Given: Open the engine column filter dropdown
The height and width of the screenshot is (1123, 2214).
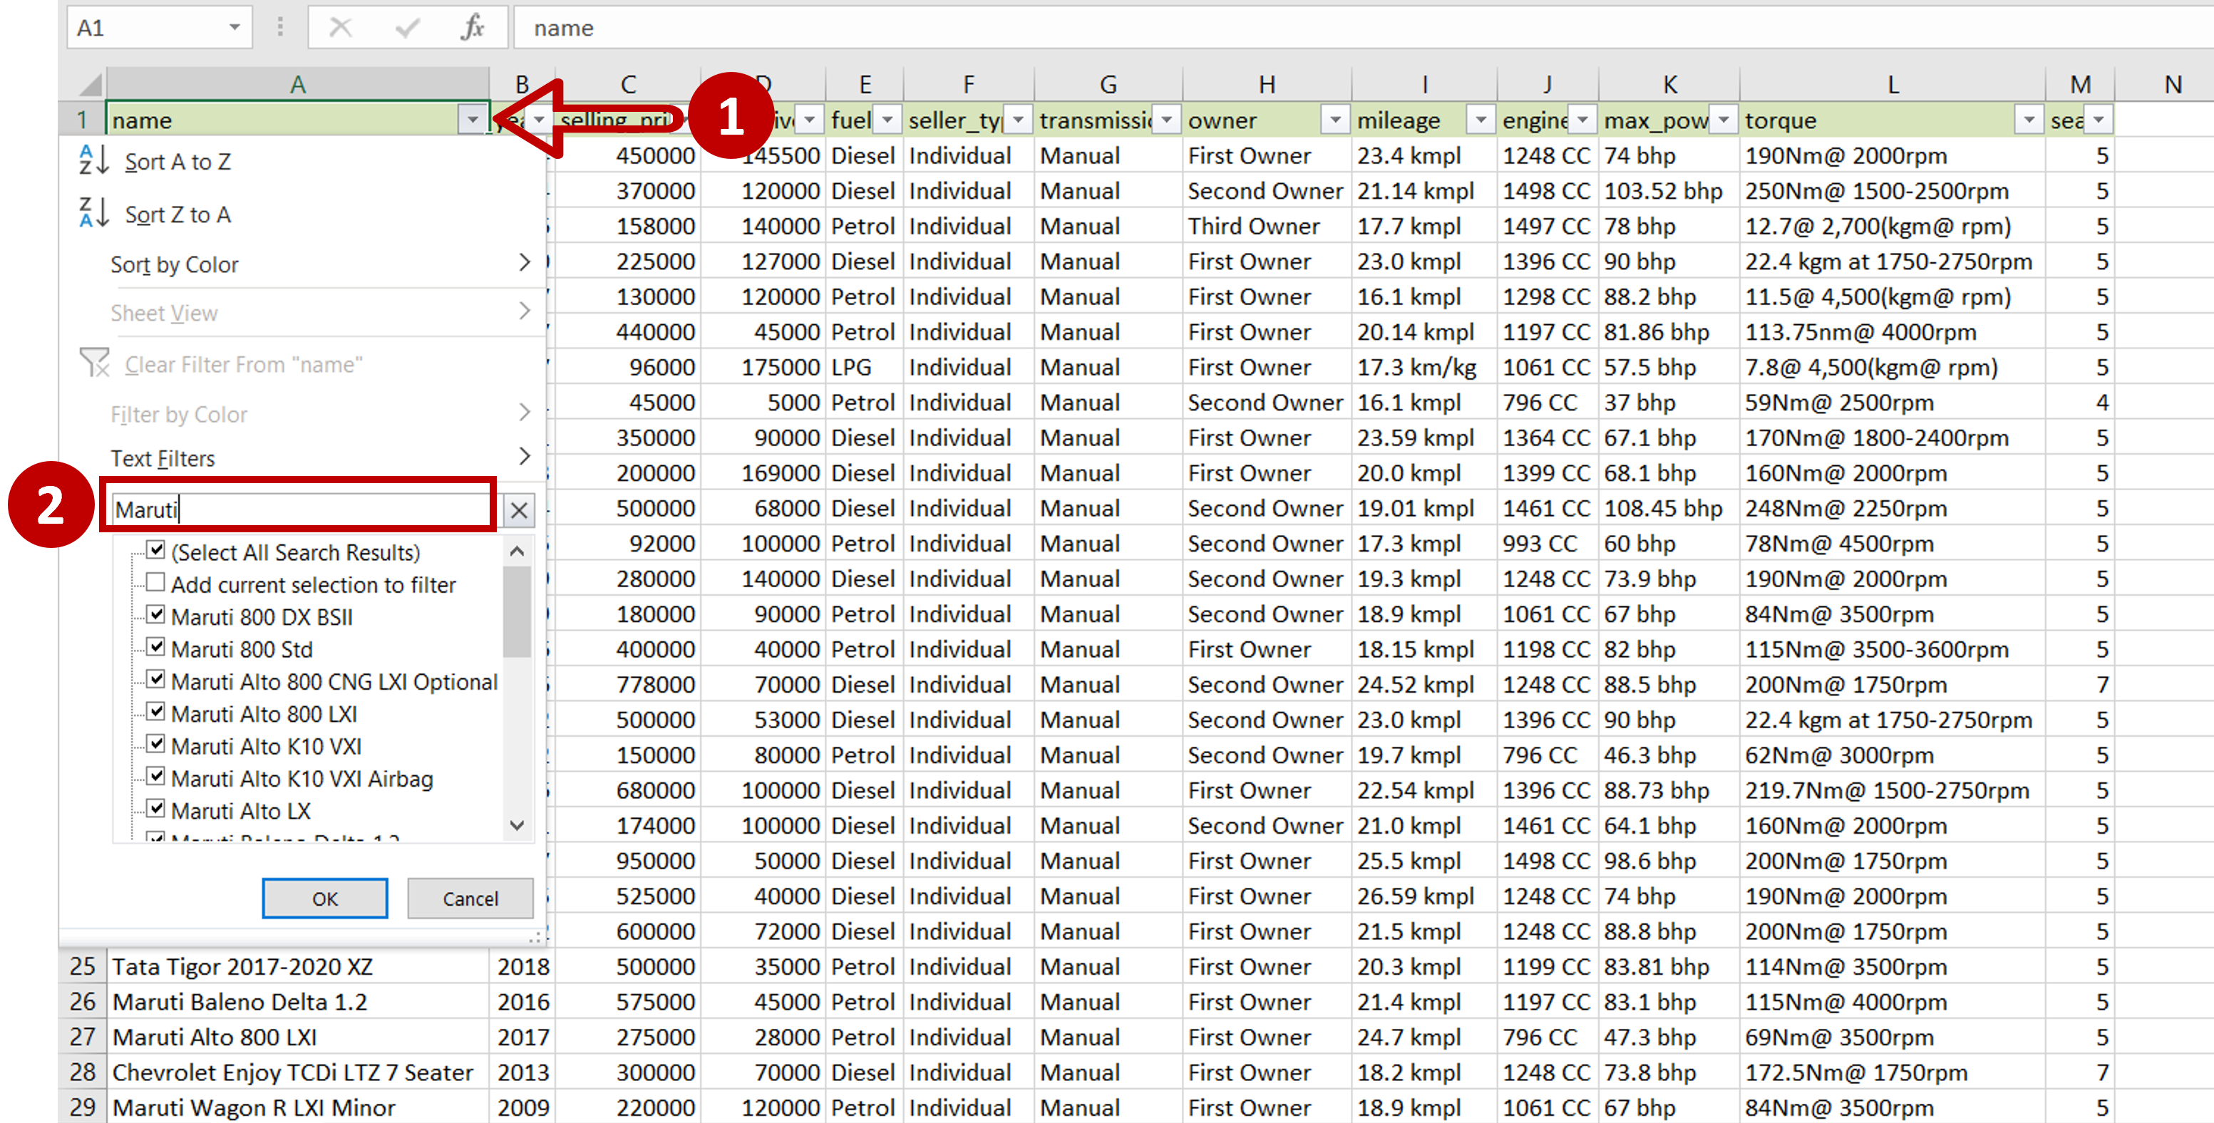Looking at the screenshot, I should coord(1582,120).
